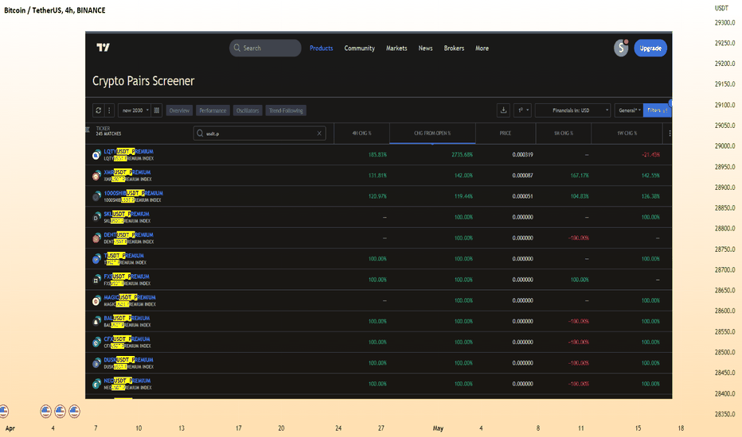Sort by 1M CHG % column

tap(563, 133)
